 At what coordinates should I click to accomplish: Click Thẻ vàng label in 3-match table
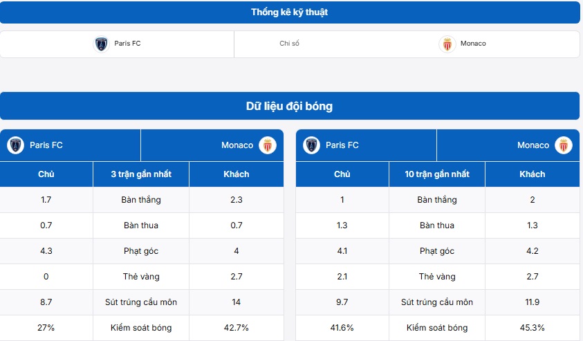[x=141, y=277]
